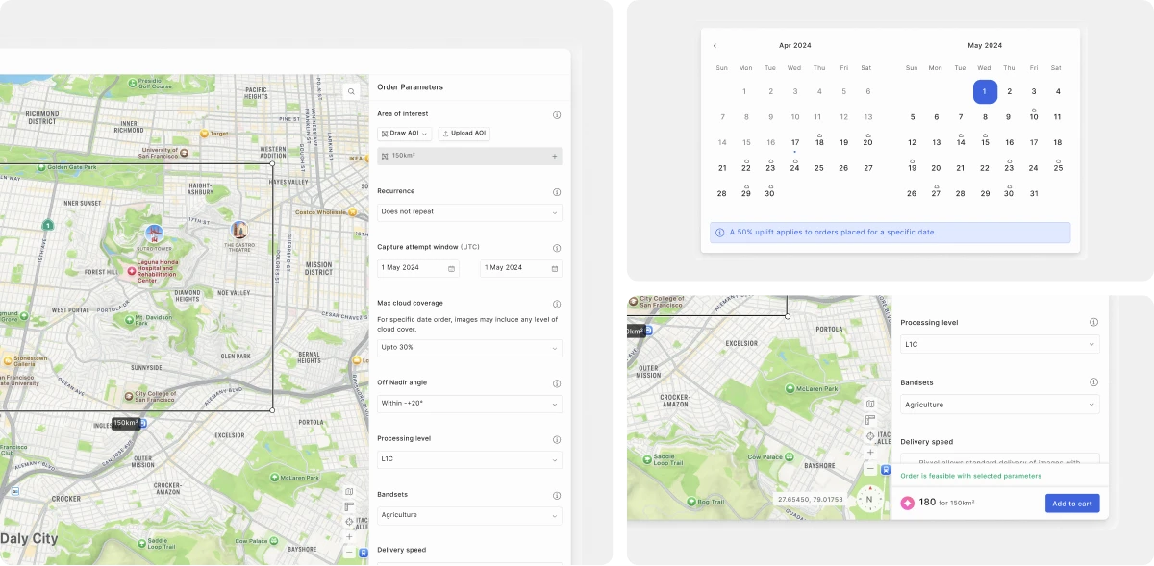
Task: Open Agriculture dropdown above Delivery speed in Order Parameters
Action: pos(469,515)
